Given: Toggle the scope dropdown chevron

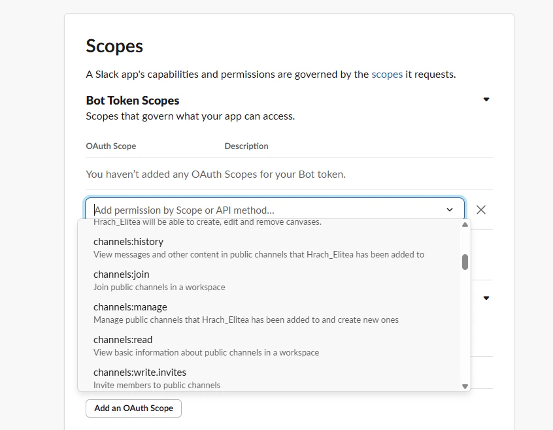Looking at the screenshot, I should pyautogui.click(x=450, y=210).
